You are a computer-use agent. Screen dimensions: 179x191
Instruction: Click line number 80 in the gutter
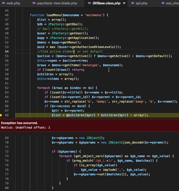pyautogui.click(x=7, y=188)
